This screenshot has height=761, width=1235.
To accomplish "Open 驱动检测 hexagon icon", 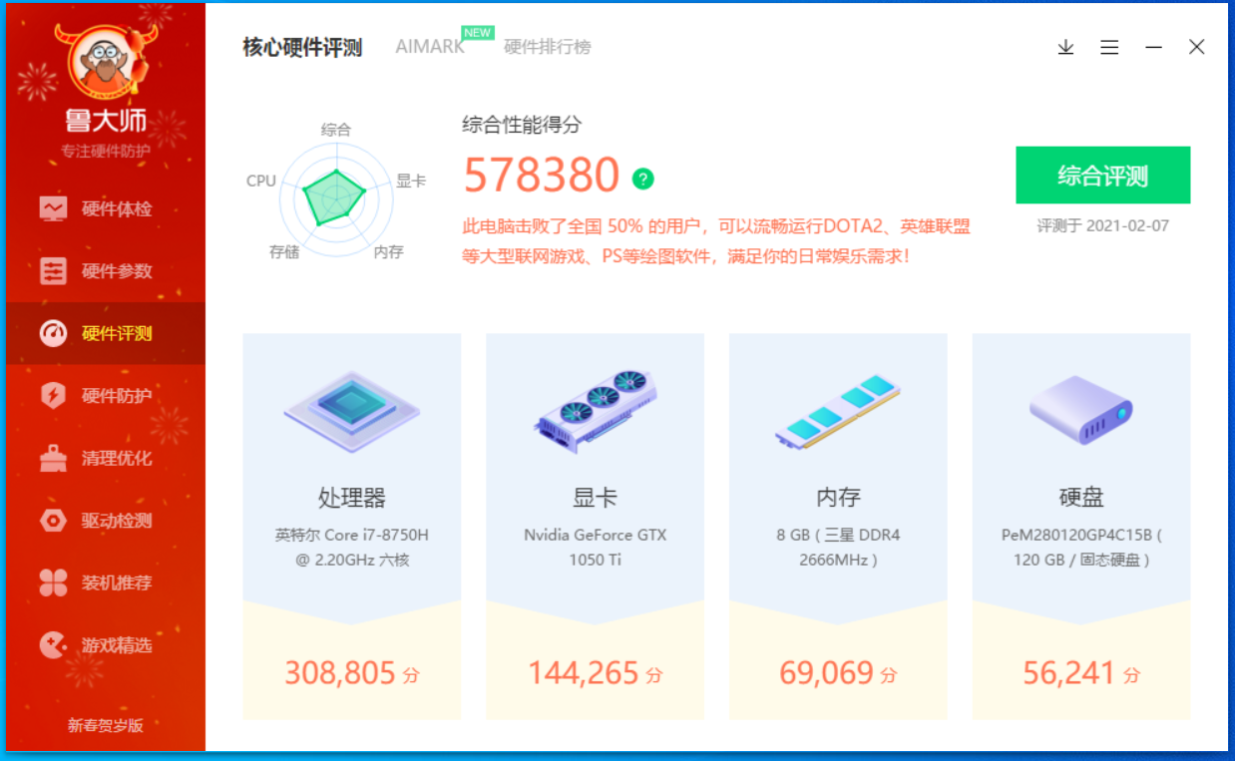I will coord(53,521).
